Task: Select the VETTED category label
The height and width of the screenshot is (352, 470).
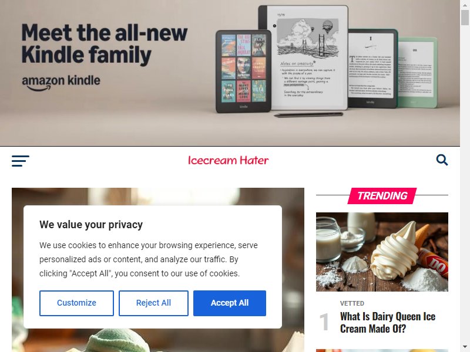Action: pos(352,303)
